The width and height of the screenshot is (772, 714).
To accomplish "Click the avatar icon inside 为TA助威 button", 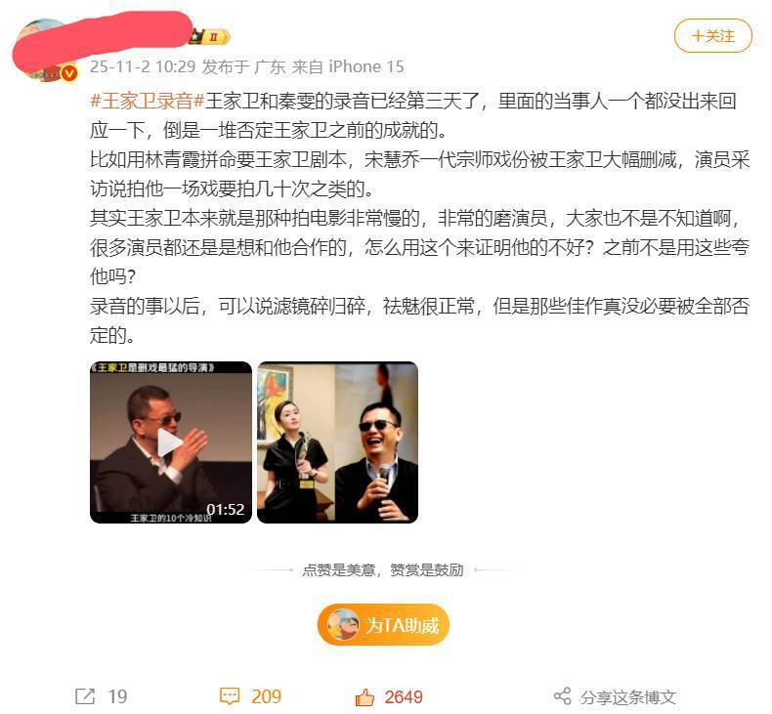I will 343,624.
